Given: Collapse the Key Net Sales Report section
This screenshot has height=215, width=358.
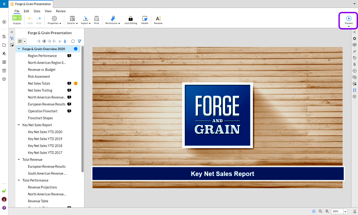Looking at the screenshot, I should (x=19, y=125).
